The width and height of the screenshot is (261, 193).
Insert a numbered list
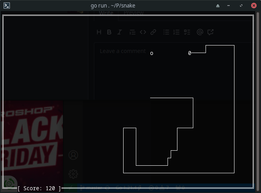pyautogui.click(x=177, y=32)
